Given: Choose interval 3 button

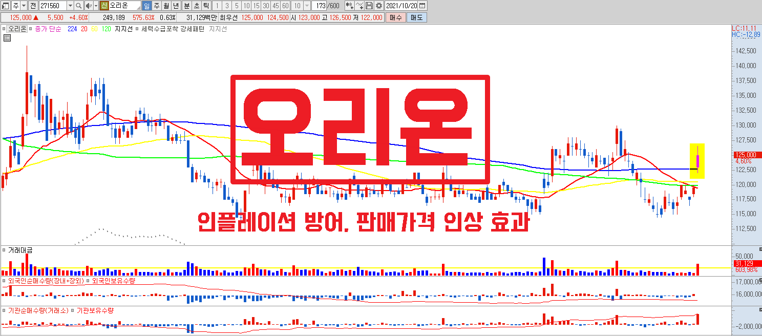Looking at the screenshot, I should tap(227, 6).
